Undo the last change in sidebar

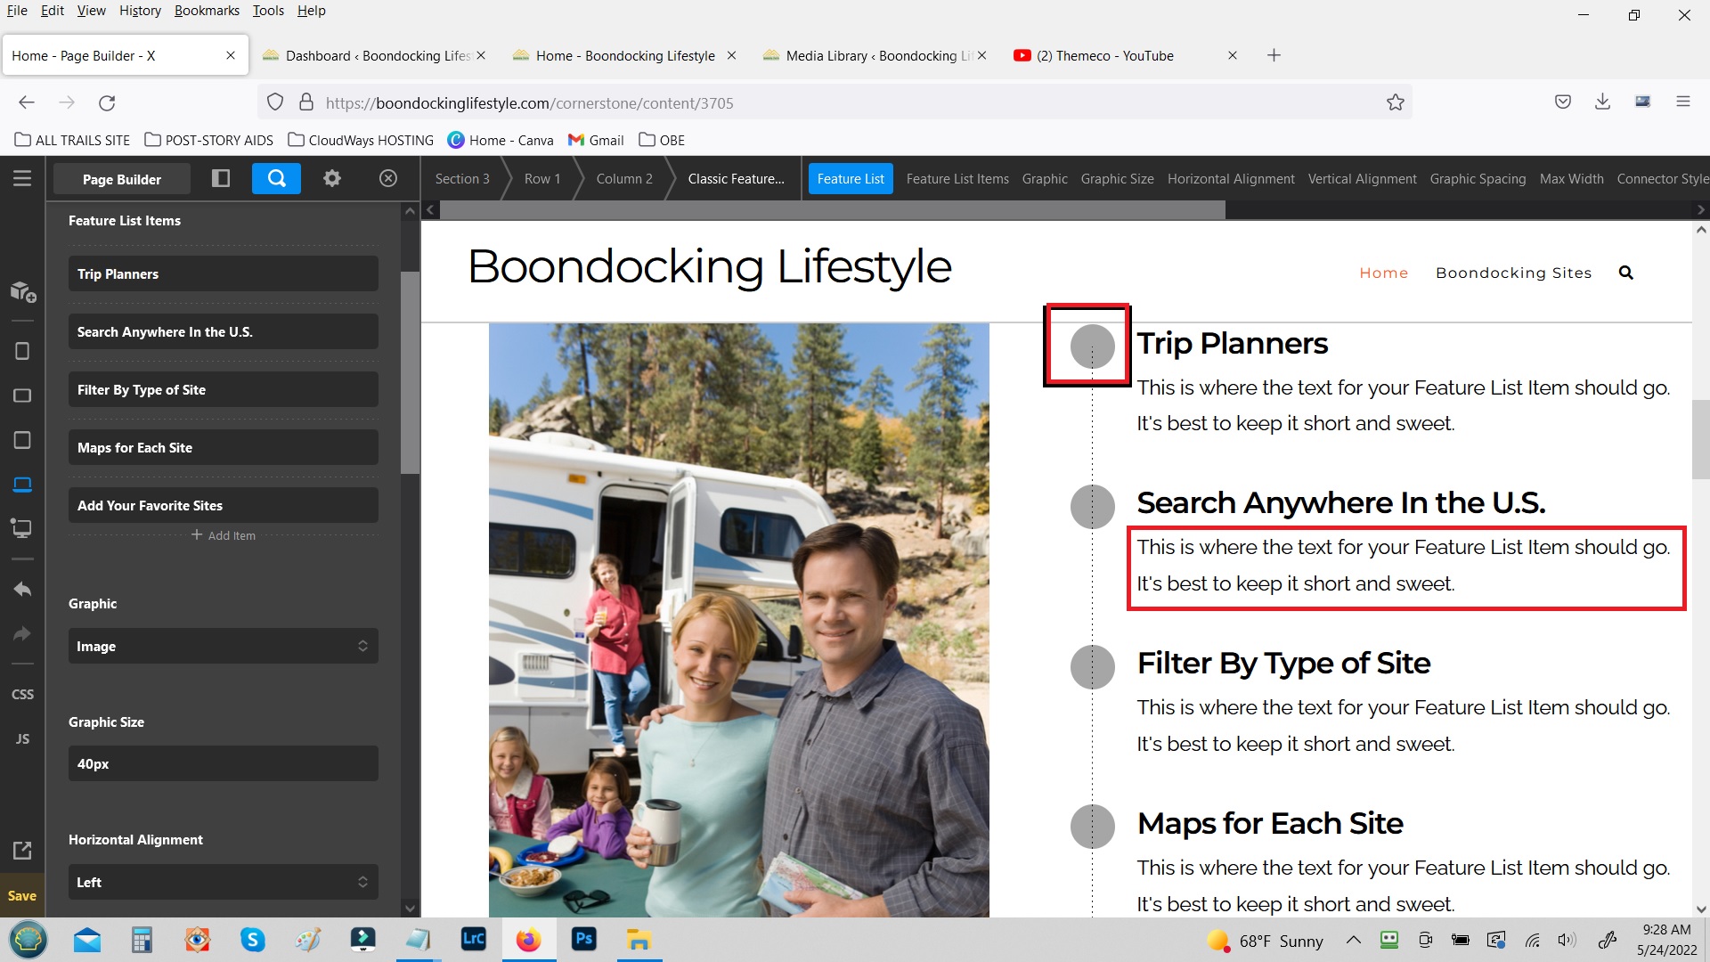[22, 589]
